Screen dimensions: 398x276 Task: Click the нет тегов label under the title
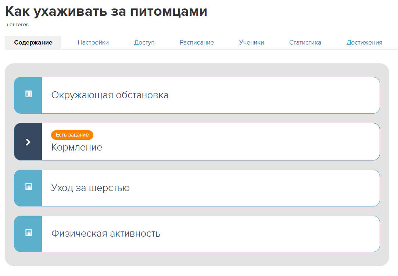point(18,25)
